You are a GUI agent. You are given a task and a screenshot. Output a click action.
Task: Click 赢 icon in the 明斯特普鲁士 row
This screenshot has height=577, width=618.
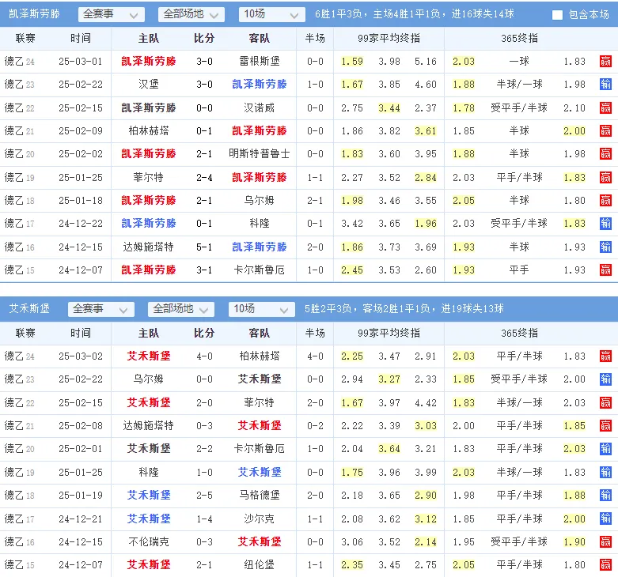click(x=605, y=154)
